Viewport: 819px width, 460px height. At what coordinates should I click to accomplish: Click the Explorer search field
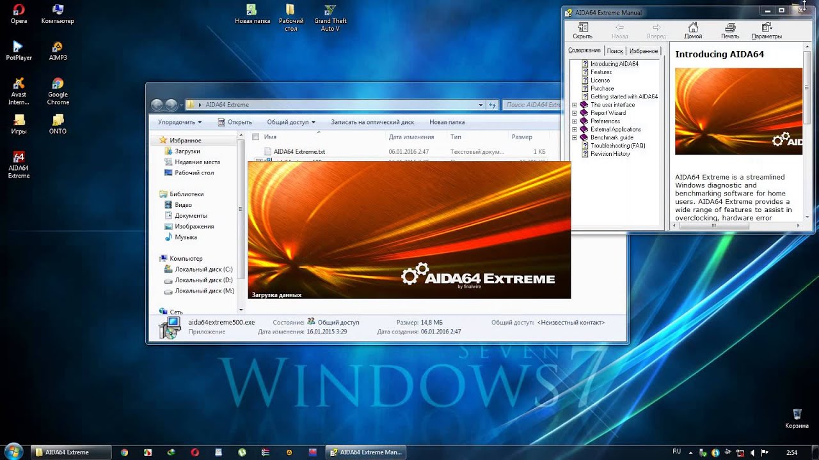coord(532,105)
